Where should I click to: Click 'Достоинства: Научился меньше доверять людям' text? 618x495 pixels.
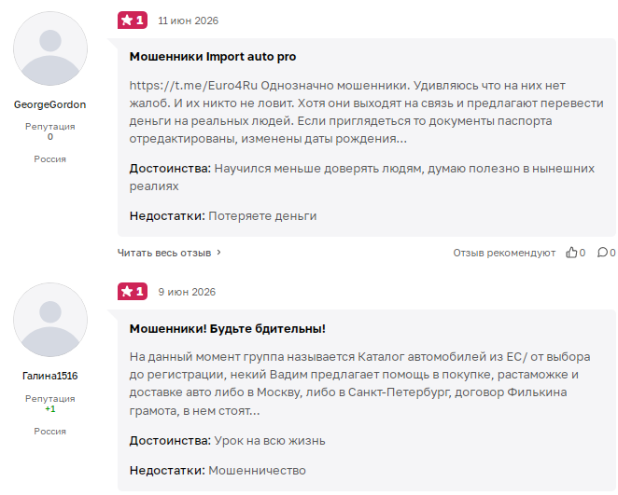(x=362, y=177)
